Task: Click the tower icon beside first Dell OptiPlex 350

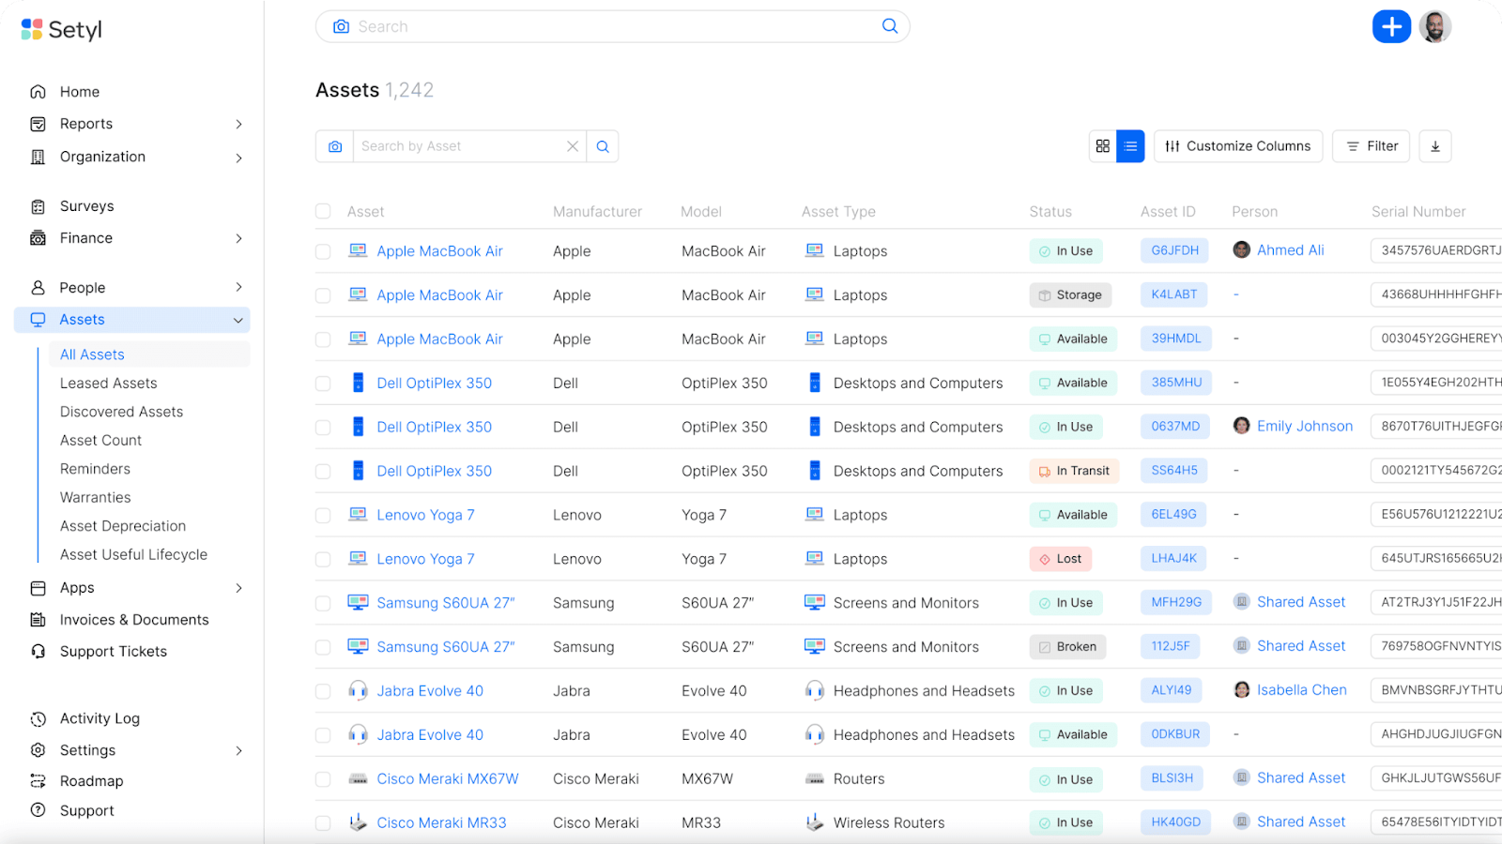Action: (x=358, y=383)
